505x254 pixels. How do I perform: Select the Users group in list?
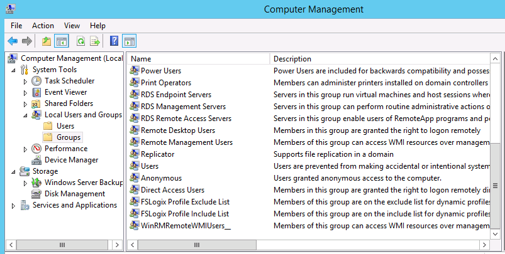pos(150,166)
